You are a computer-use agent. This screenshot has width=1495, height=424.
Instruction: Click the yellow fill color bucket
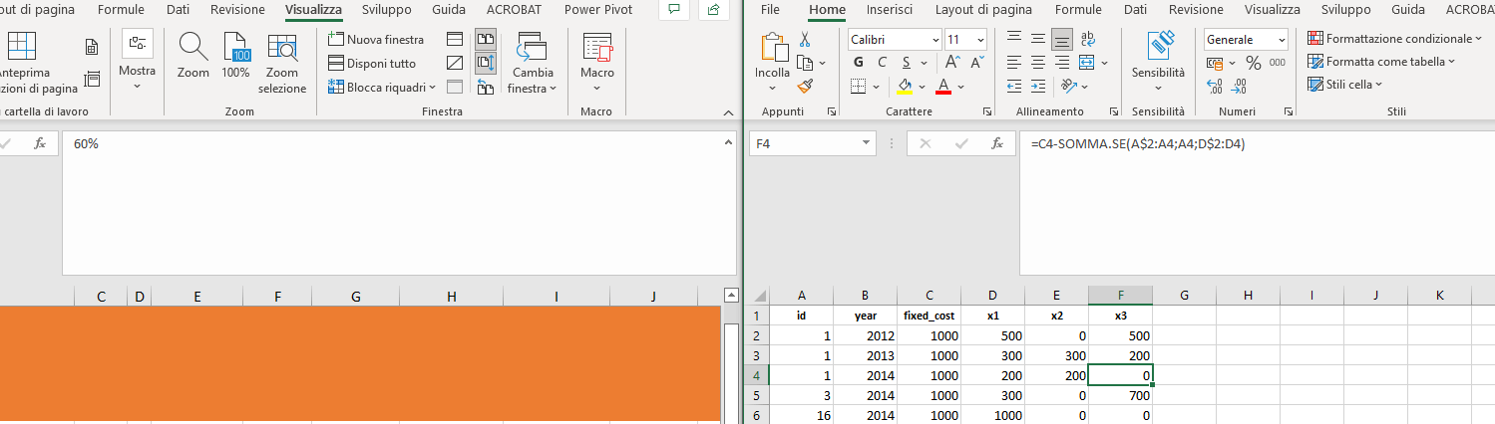pos(905,86)
